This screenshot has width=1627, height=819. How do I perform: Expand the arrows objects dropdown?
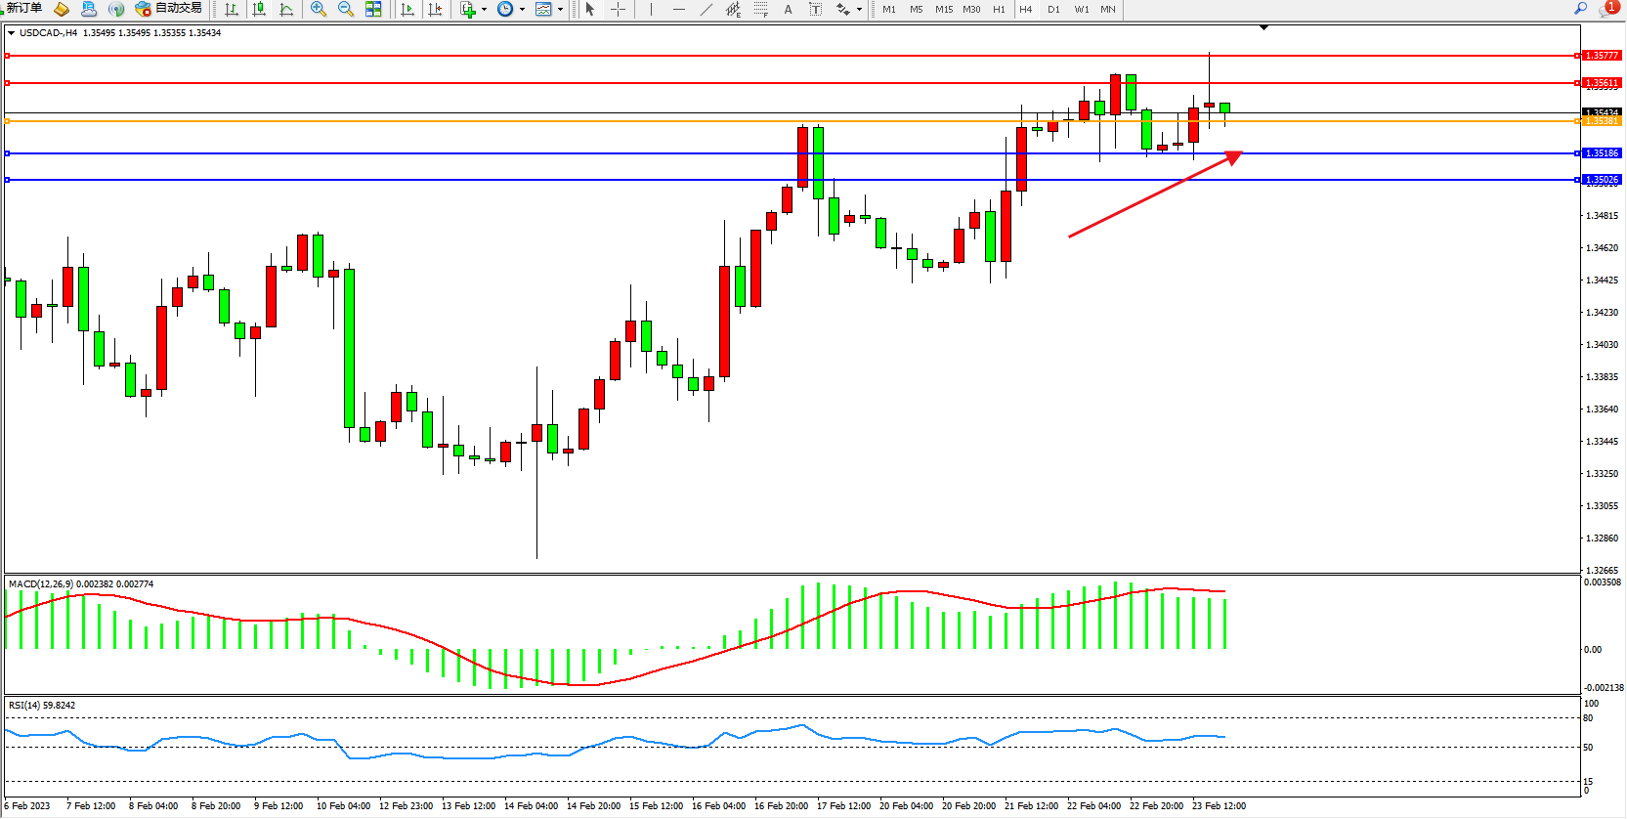[x=859, y=10]
